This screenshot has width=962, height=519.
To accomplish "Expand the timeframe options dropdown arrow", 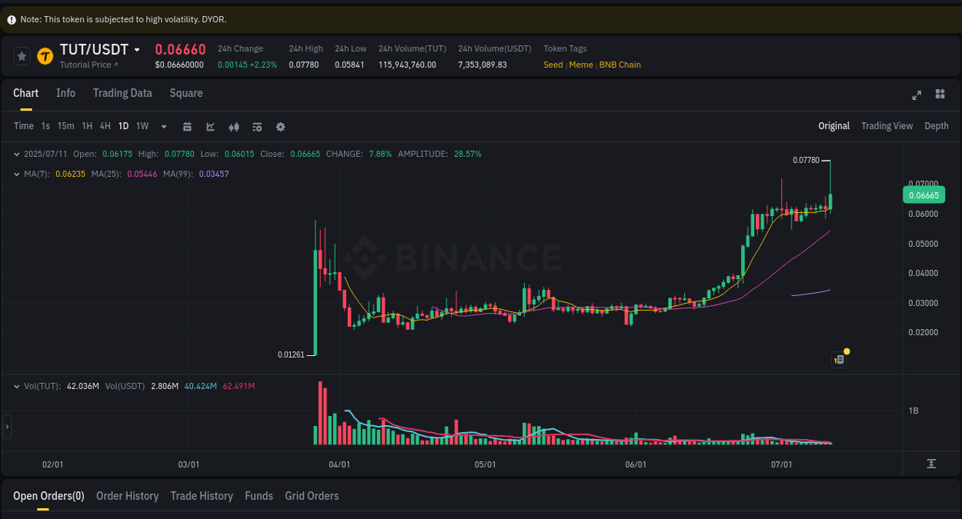I will coord(163,126).
